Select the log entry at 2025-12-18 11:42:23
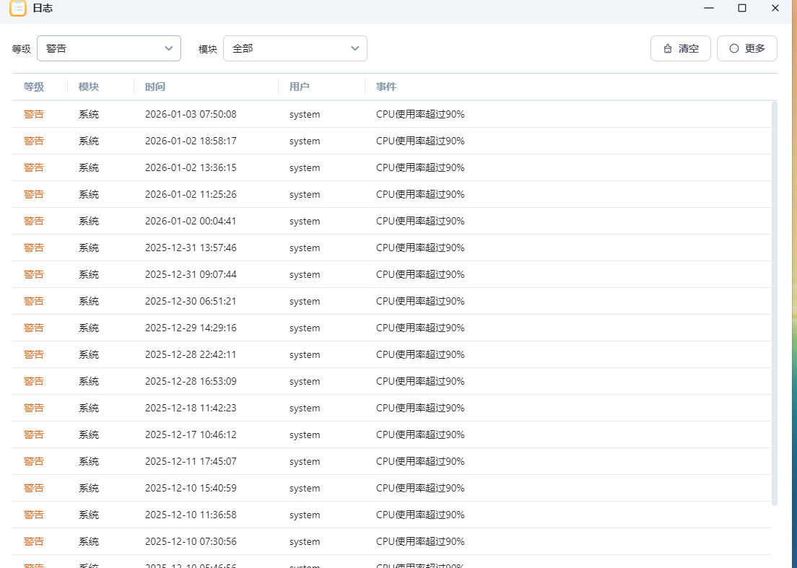This screenshot has width=797, height=568. 191,408
